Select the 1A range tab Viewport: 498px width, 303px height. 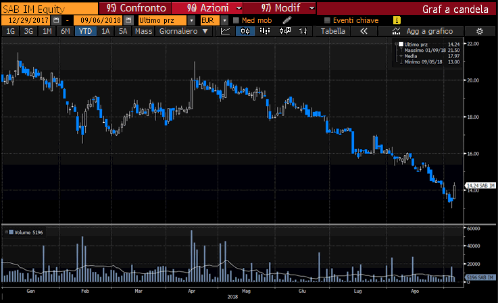pyautogui.click(x=105, y=31)
